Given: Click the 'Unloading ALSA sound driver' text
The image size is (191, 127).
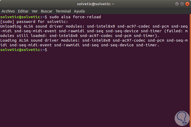Looking at the screenshot, I should click(31, 26).
